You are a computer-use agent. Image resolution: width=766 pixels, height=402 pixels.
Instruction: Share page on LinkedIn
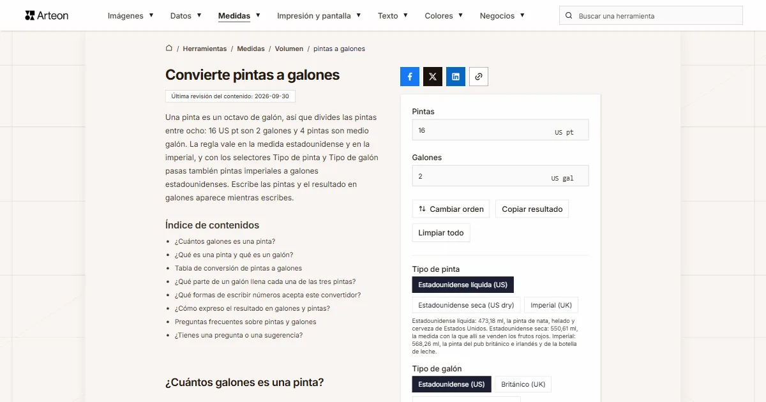[x=456, y=77]
